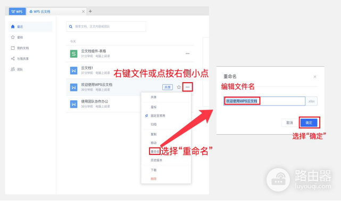Click the pin icon beside 固定至常用

pos(147,116)
